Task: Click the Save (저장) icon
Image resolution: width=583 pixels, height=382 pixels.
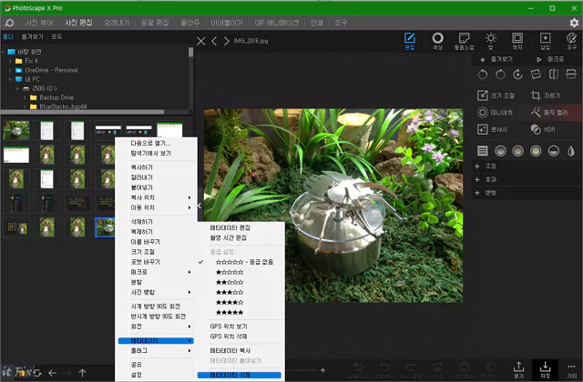Action: [x=545, y=370]
